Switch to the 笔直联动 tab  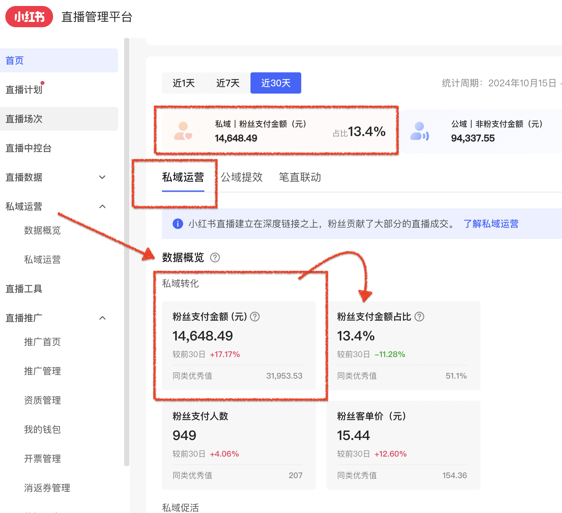[300, 177]
